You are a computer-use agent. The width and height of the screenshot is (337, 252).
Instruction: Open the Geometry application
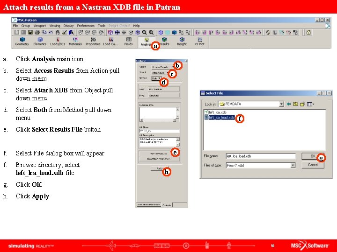pyautogui.click(x=22, y=42)
